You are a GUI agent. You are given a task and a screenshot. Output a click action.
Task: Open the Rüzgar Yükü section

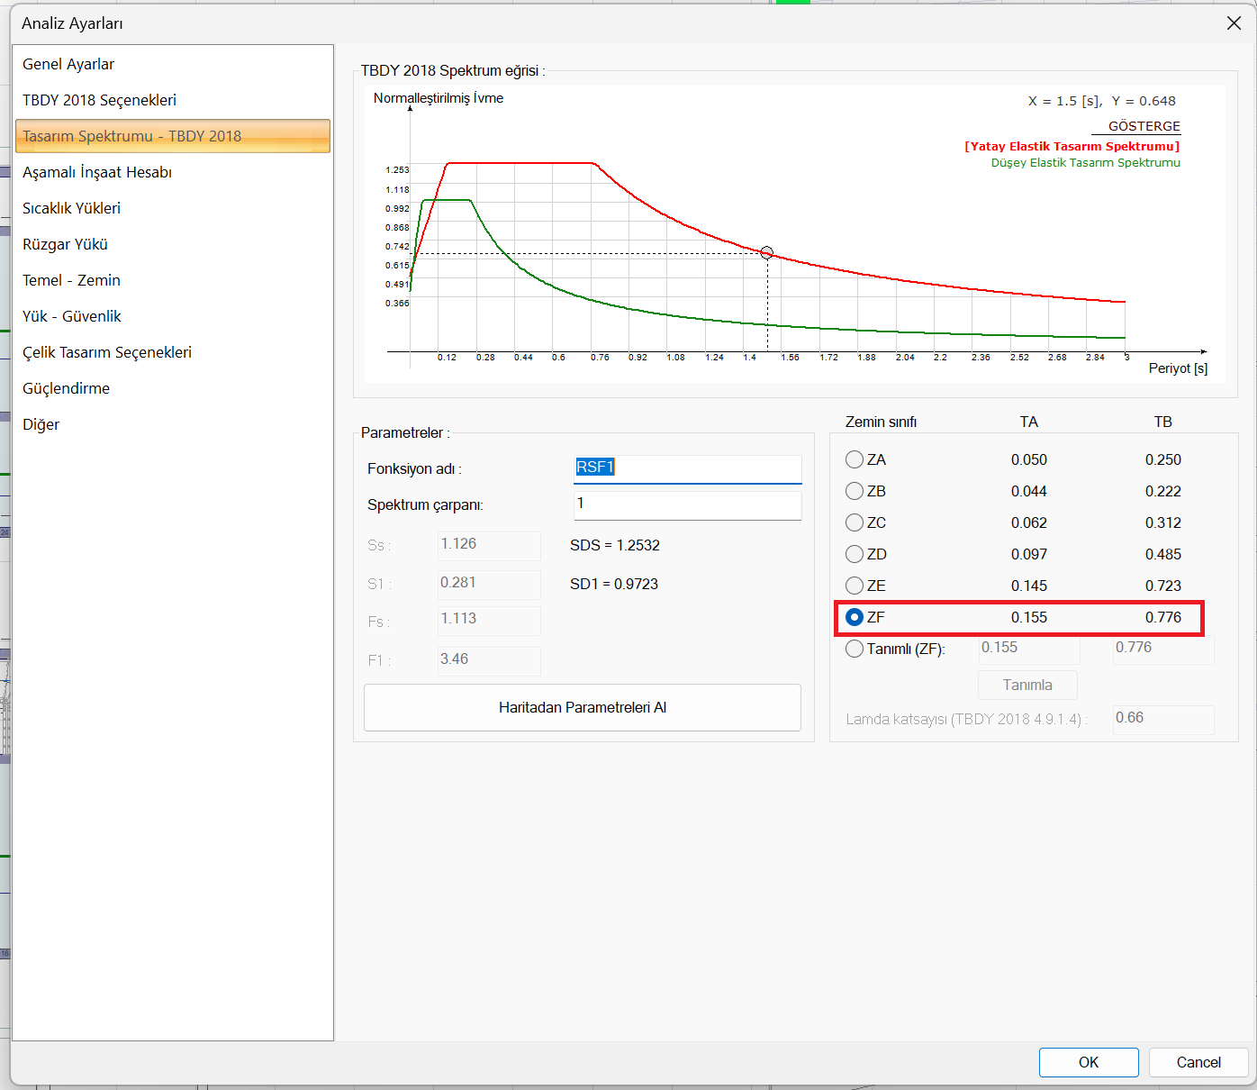click(65, 244)
